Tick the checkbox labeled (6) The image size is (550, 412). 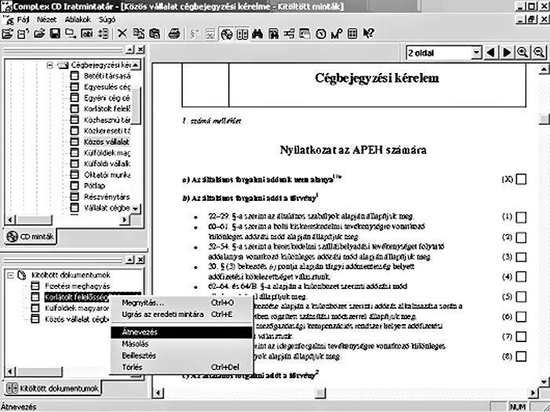coord(521,316)
